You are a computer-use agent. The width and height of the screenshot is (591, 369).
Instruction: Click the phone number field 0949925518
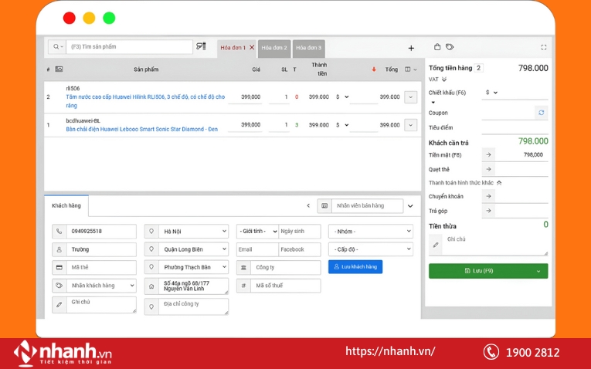pyautogui.click(x=101, y=231)
